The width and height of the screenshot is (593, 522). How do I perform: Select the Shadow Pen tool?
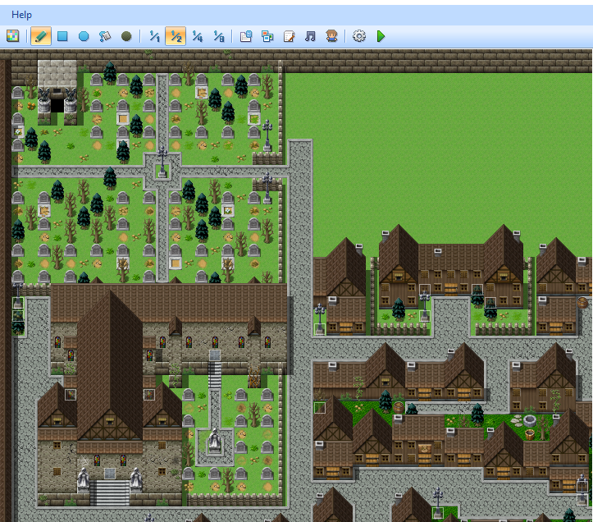click(x=126, y=36)
